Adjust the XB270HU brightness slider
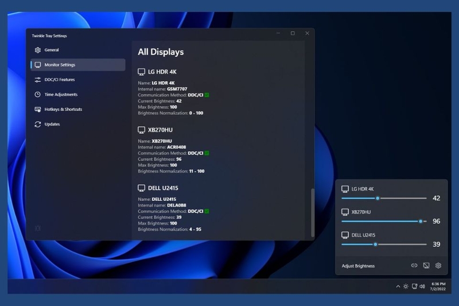This screenshot has width=459, height=306. 384,222
